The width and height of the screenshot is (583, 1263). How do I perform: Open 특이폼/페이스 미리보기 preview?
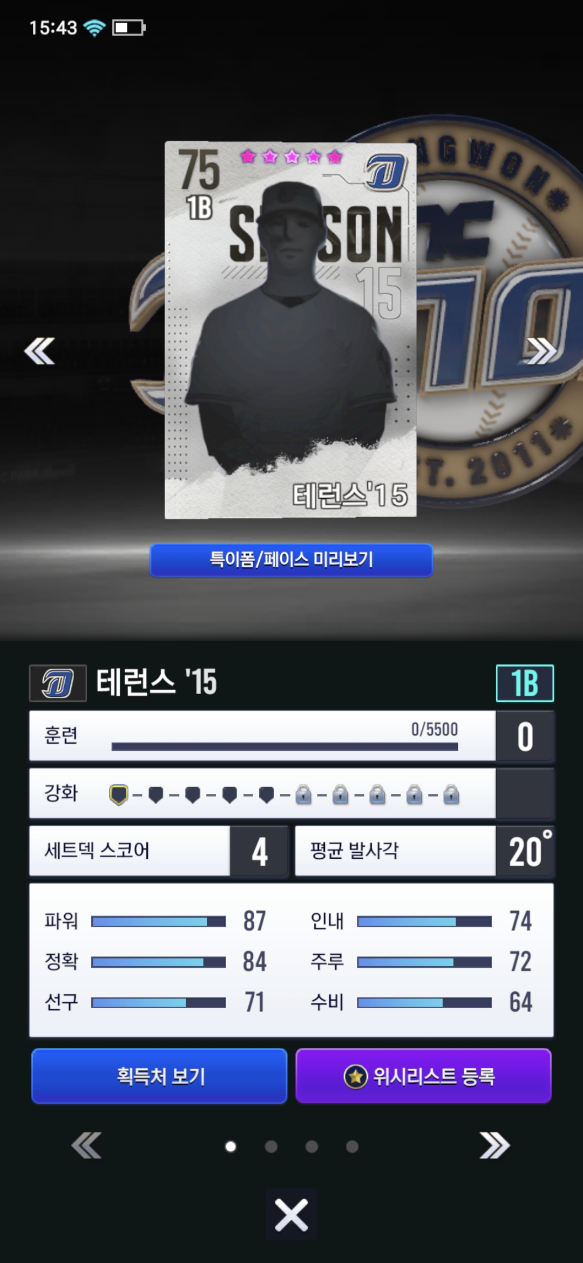291,560
